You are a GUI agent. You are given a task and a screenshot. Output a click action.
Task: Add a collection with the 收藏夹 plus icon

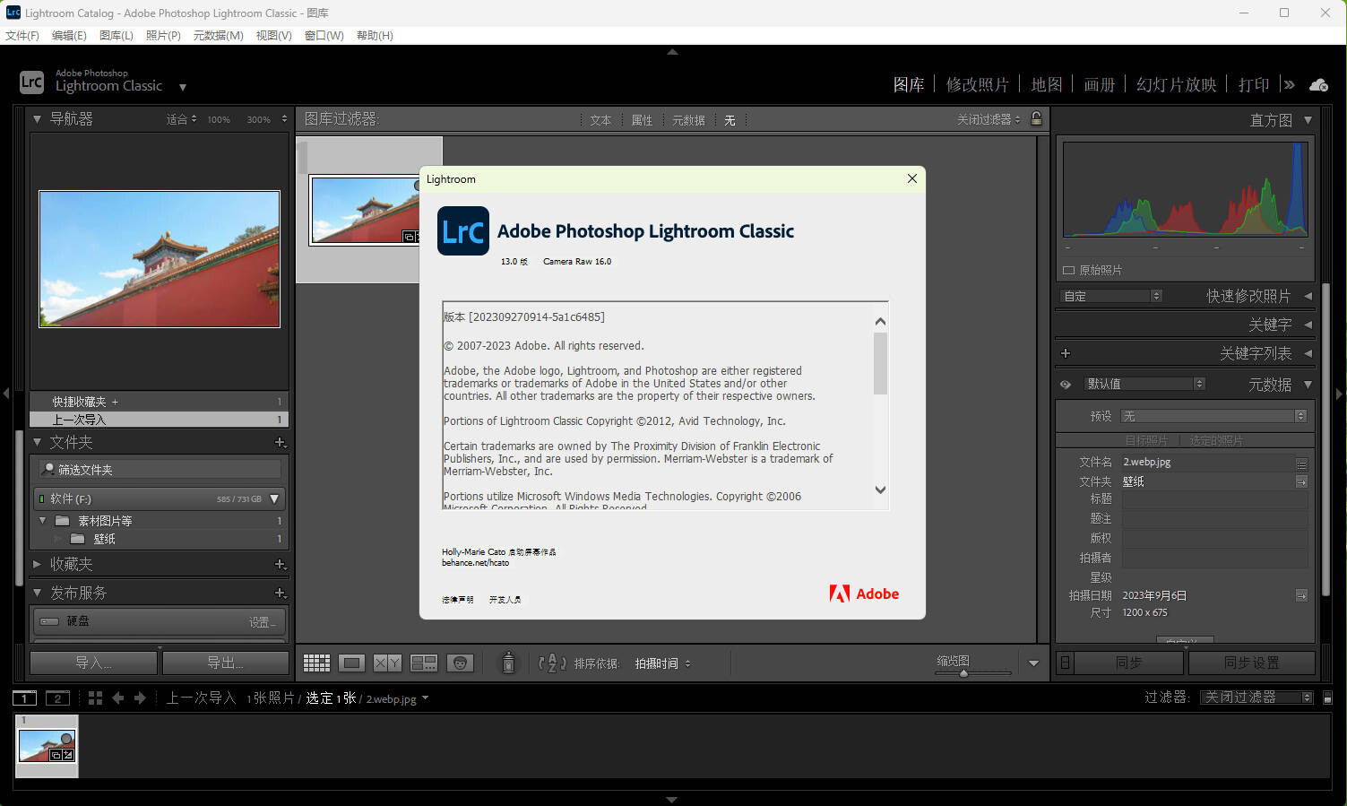tap(281, 564)
